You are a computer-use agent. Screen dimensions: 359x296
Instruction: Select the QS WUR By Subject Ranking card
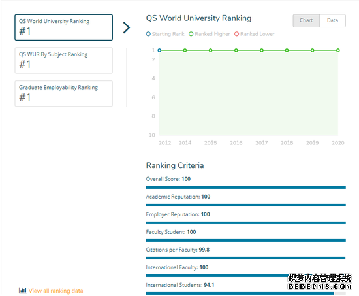point(64,61)
